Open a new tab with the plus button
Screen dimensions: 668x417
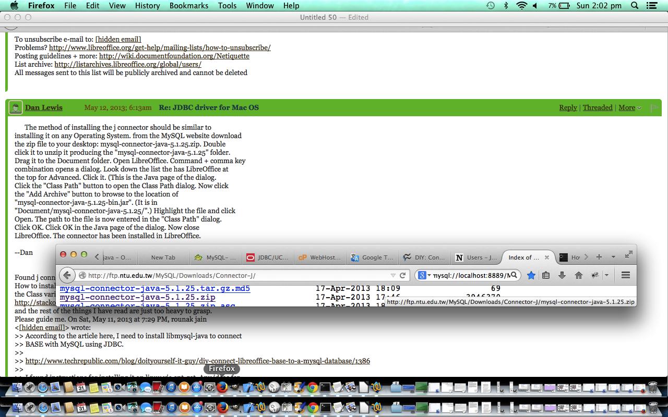(599, 257)
